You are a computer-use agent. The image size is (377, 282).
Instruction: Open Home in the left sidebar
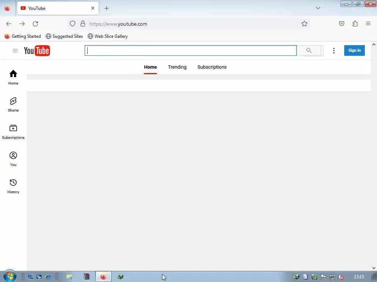[13, 77]
